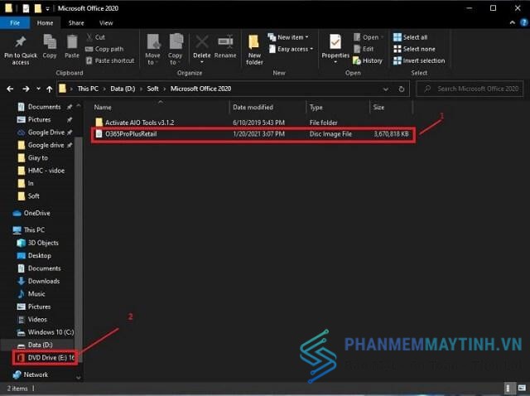Click Select none
The height and width of the screenshot is (396, 530).
(414, 49)
